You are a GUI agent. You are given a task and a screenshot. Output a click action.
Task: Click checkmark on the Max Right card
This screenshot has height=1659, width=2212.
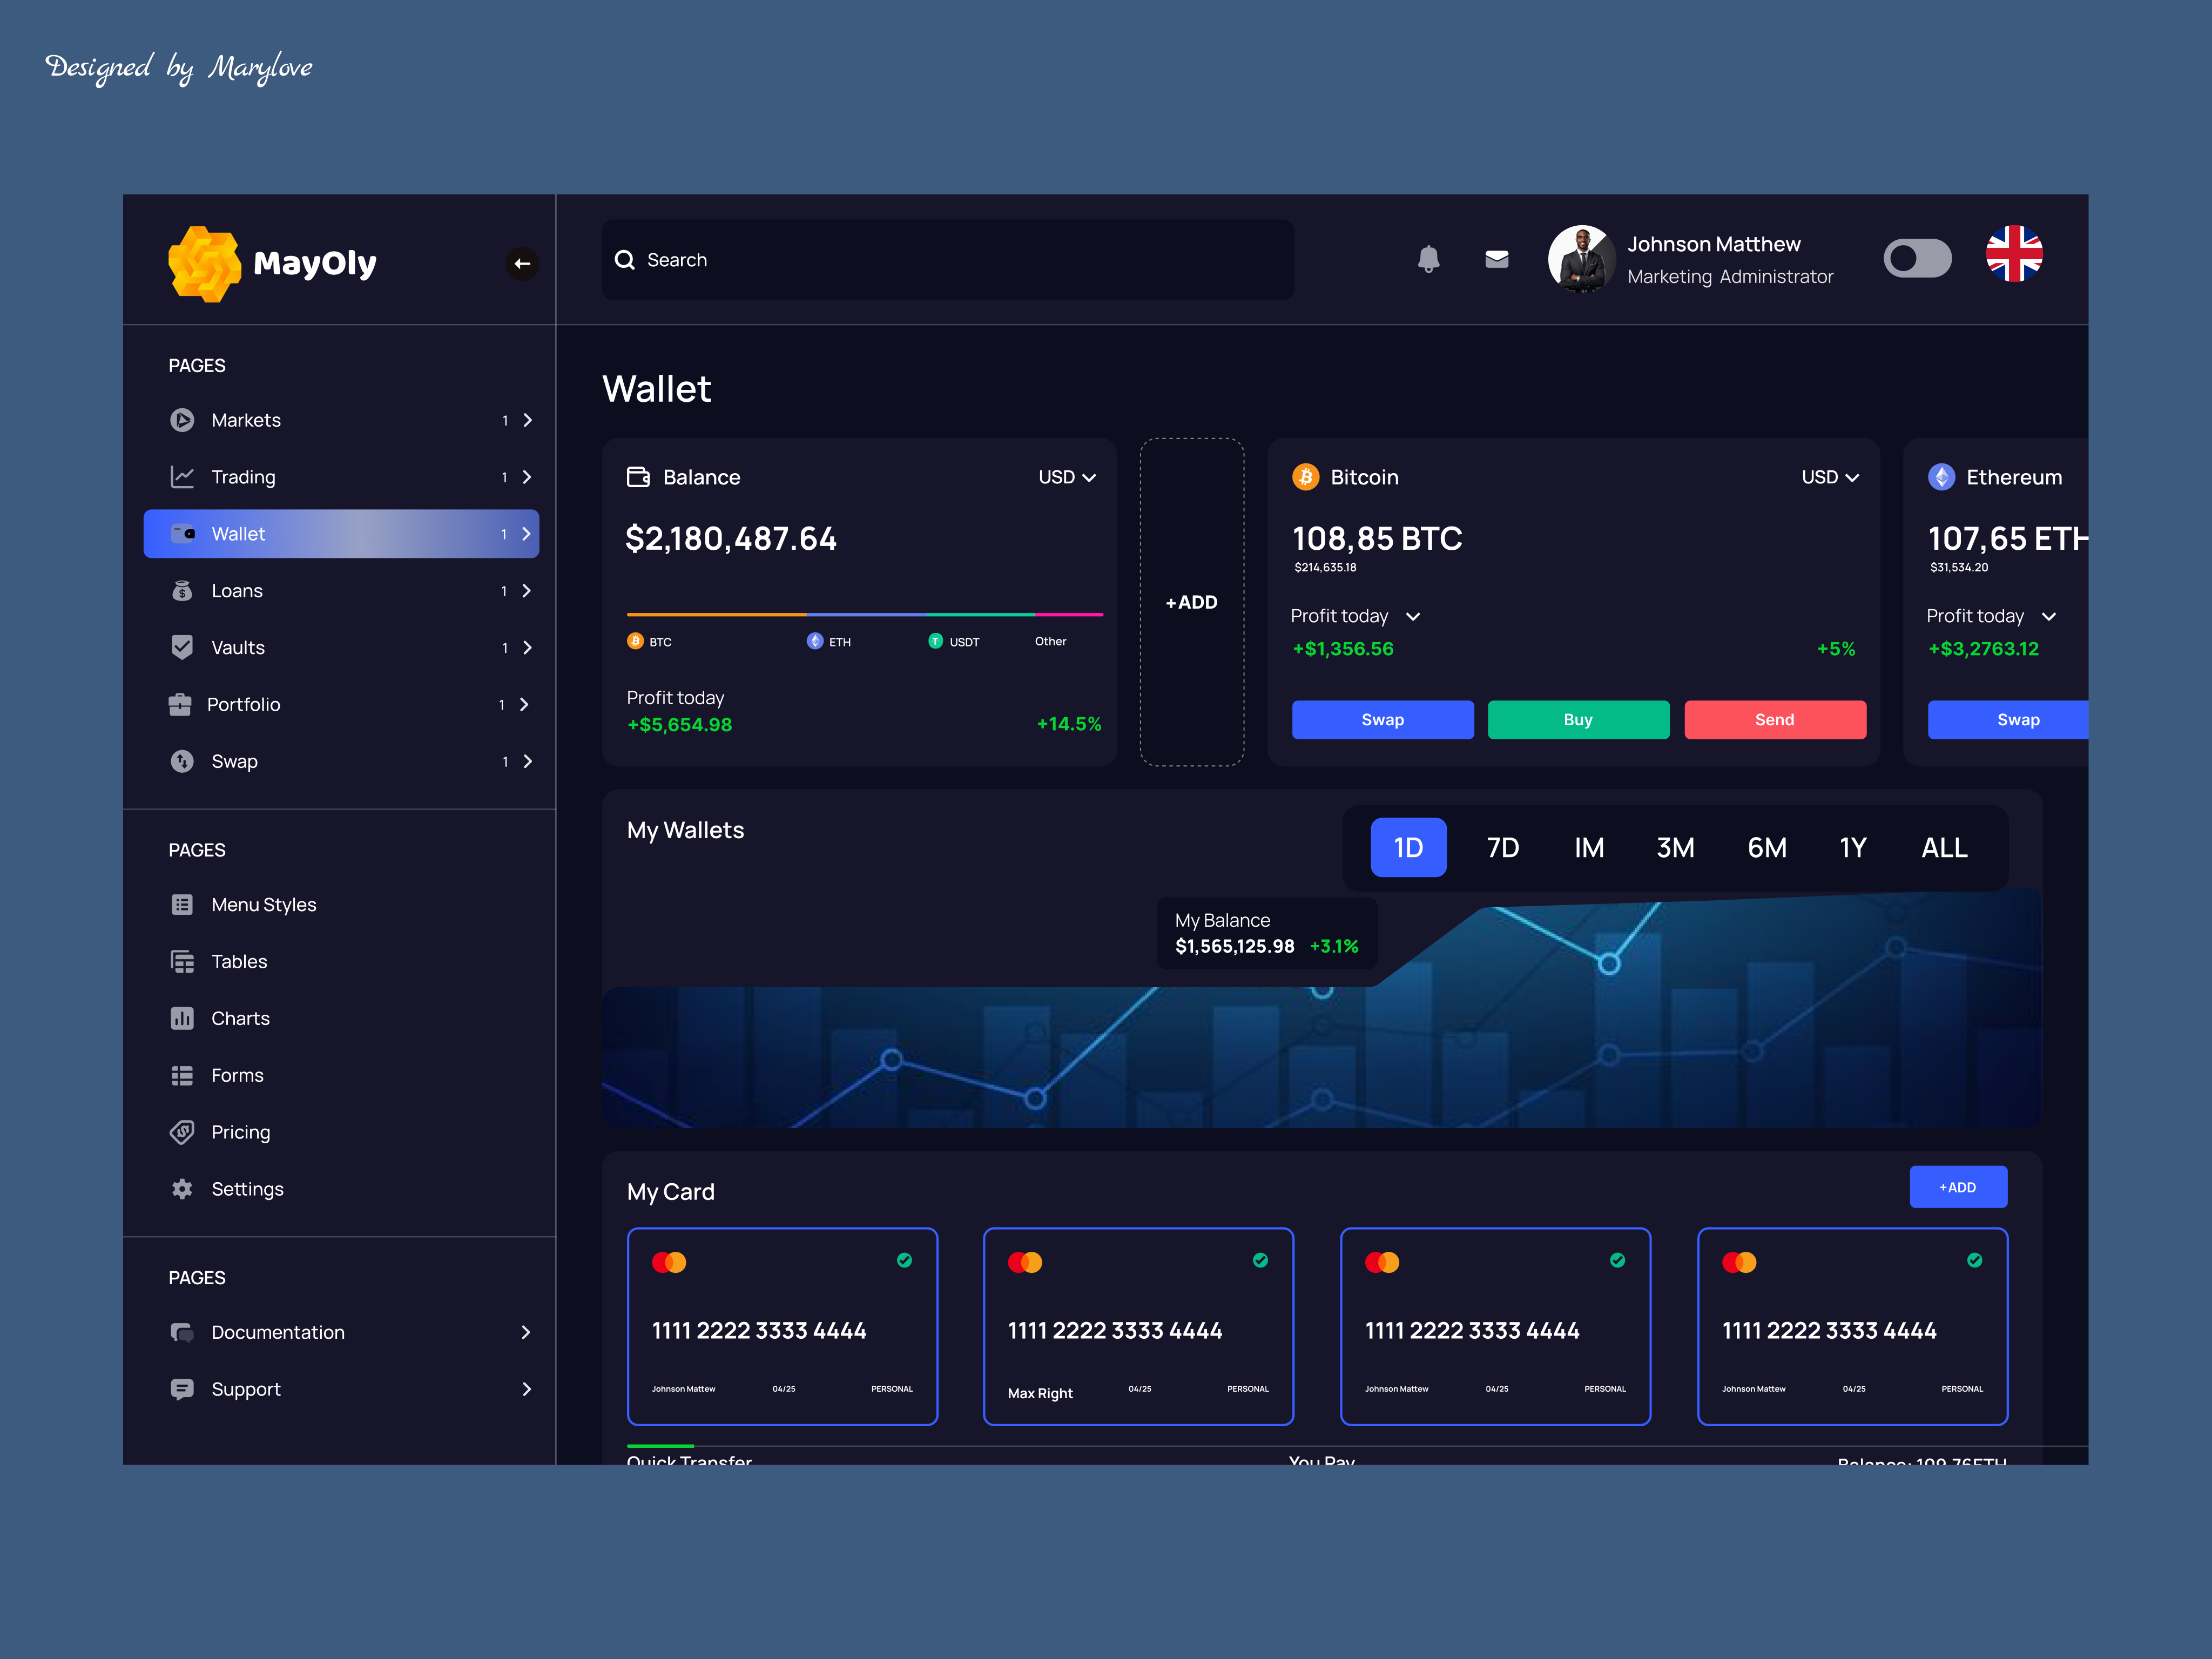(1260, 1260)
